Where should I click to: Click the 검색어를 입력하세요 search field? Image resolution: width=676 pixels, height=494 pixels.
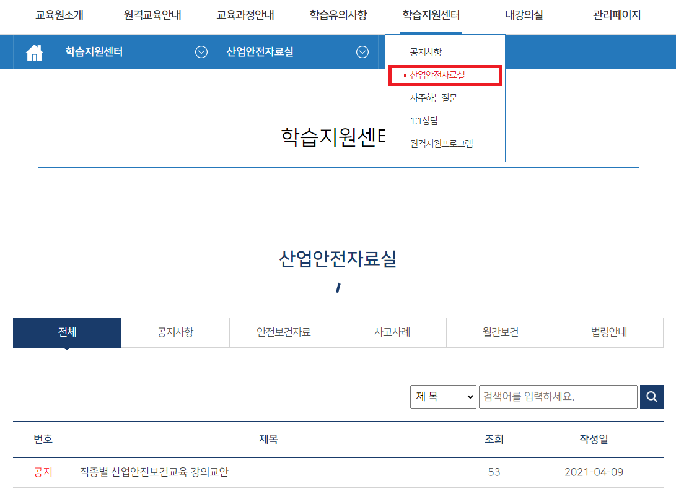click(x=558, y=397)
